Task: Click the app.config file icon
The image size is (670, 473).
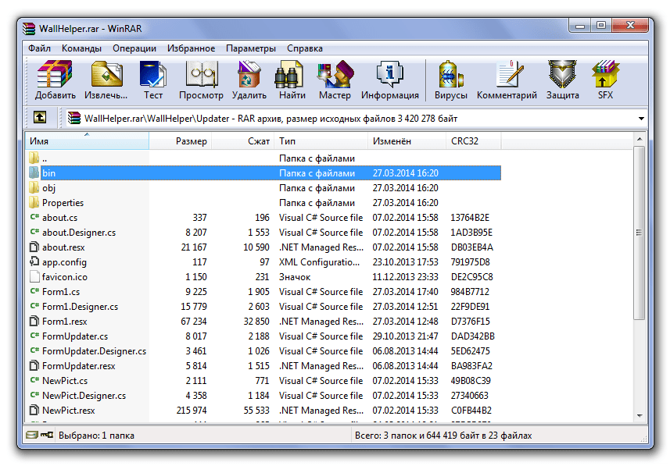Action: (34, 261)
